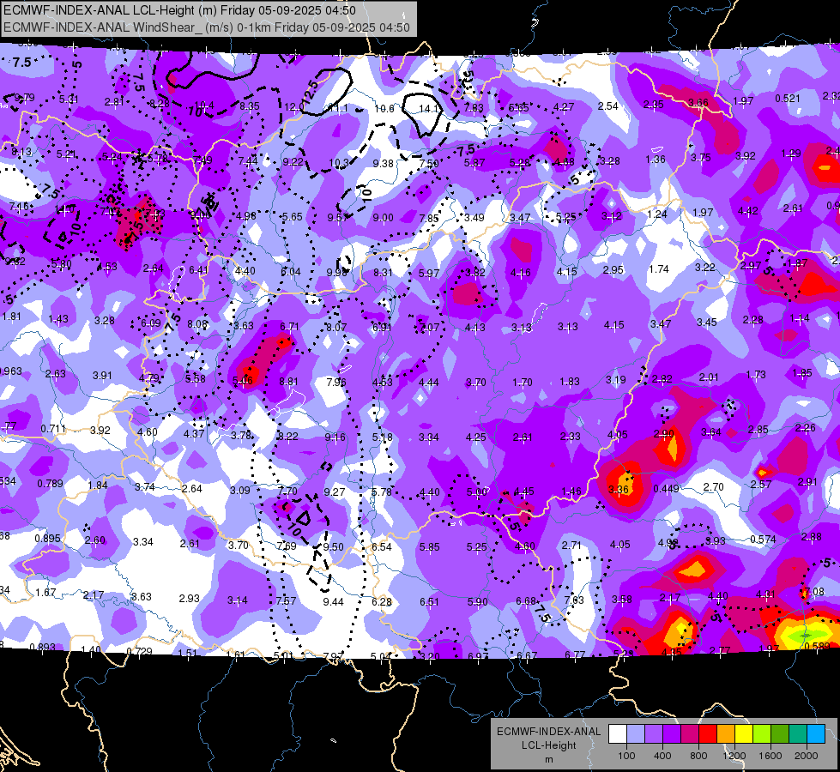Viewport: 840px width, 772px height.
Task: Click the wind shear value 1.83
Action: tap(570, 382)
